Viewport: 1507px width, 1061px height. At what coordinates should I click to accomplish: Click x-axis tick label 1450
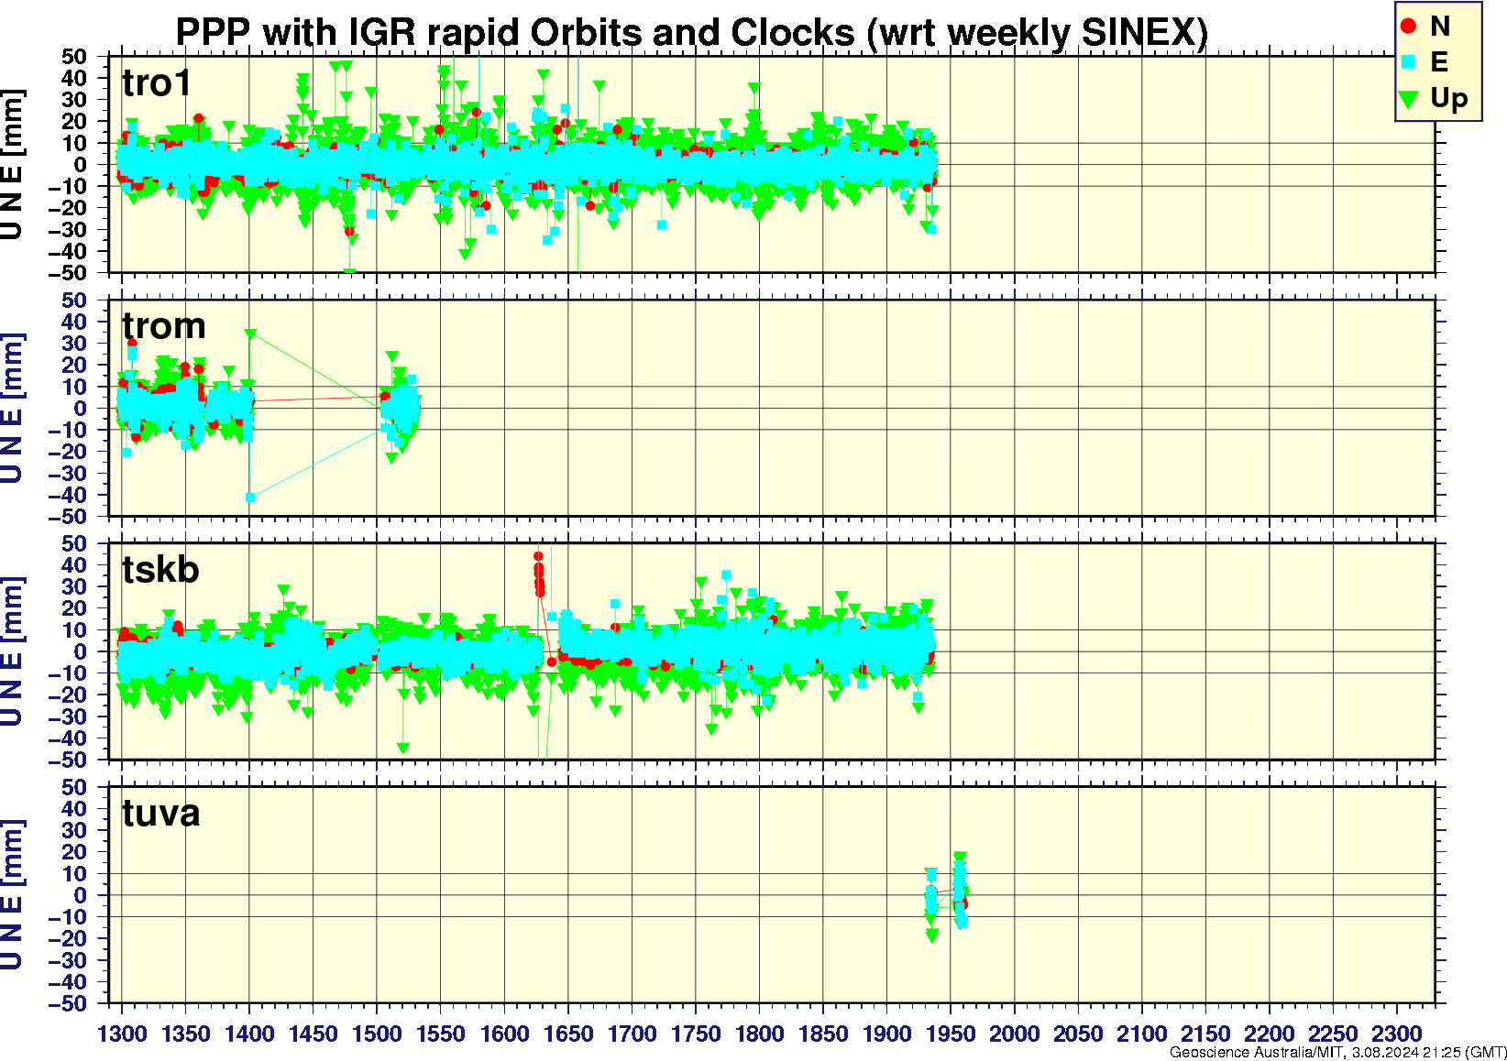[313, 1034]
